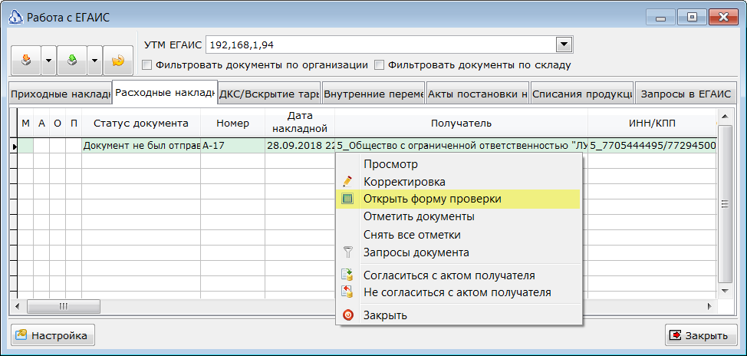The height and width of the screenshot is (356, 747).
Task: Click the vertical scrollbar up arrow
Action: point(725,117)
